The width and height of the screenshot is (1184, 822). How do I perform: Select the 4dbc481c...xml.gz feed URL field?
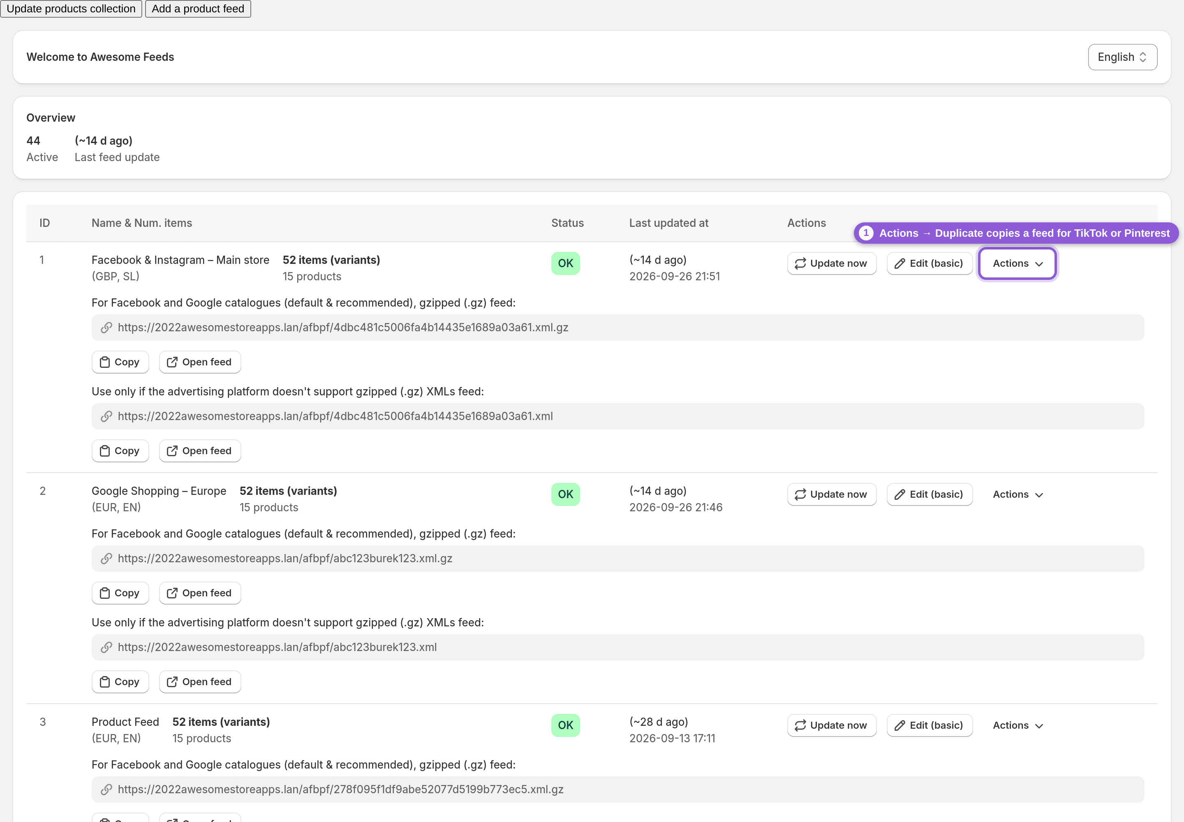point(618,328)
